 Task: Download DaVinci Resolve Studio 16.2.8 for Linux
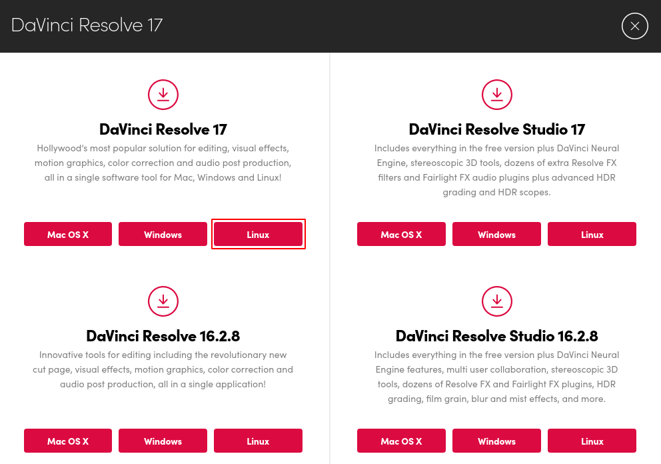[x=592, y=441]
